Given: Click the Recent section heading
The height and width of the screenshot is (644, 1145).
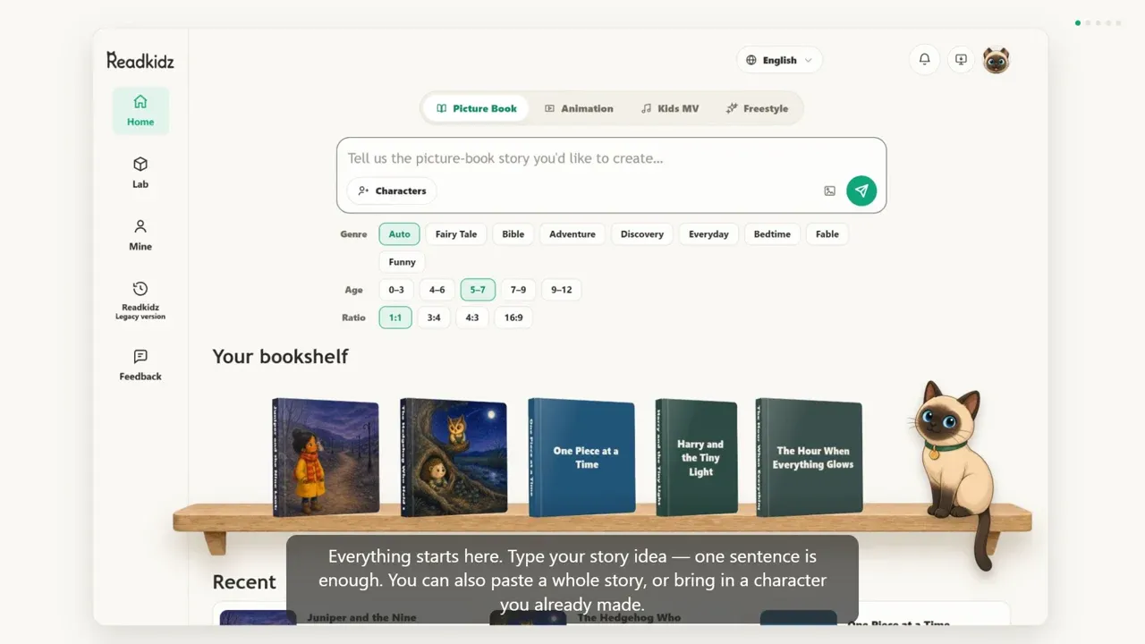Looking at the screenshot, I should 244,581.
